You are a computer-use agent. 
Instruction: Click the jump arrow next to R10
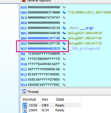[x=64, y=64]
